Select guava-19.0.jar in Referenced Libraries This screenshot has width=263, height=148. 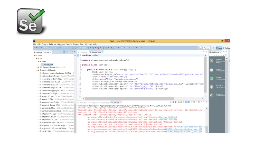click(48, 99)
